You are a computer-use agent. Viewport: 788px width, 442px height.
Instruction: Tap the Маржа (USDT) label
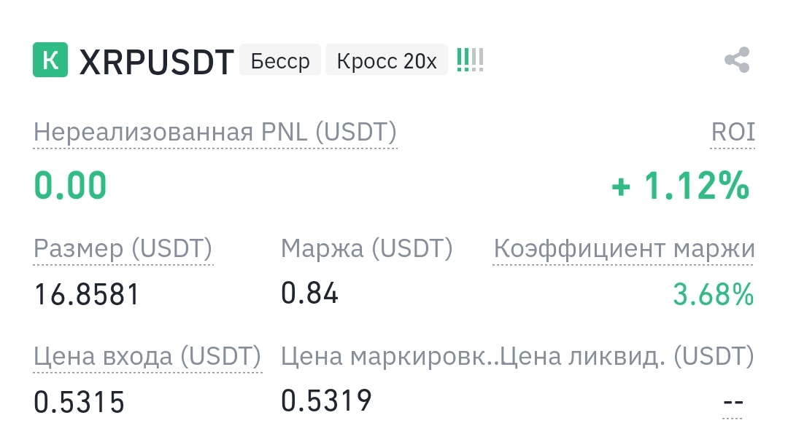tap(366, 248)
